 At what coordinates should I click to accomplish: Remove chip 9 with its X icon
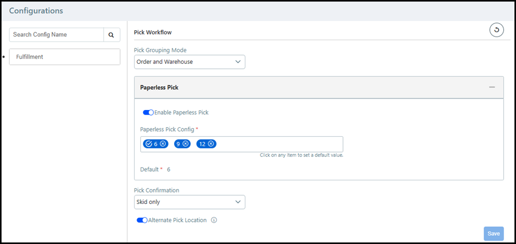(x=186, y=144)
